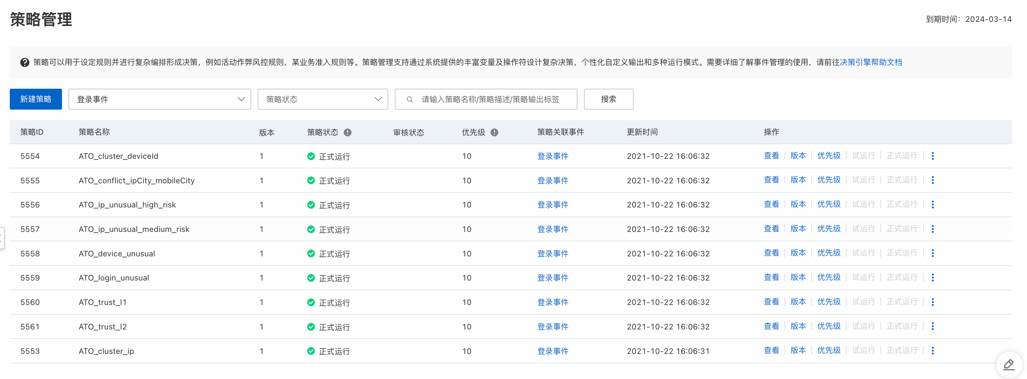Select strategy name ATO_ip_unusual_medium_risk
Image resolution: width=1027 pixels, height=379 pixels.
[x=134, y=230]
